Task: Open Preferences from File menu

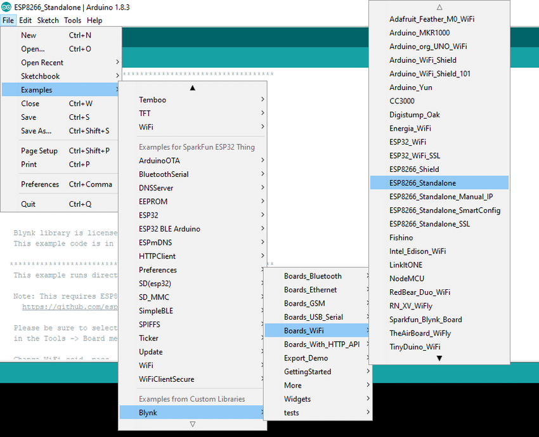Action: click(x=60, y=185)
